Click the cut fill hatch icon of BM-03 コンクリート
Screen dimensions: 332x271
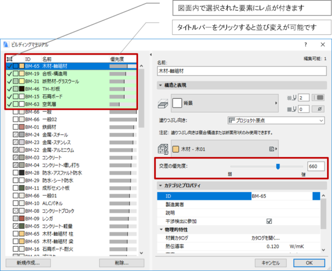(16, 157)
